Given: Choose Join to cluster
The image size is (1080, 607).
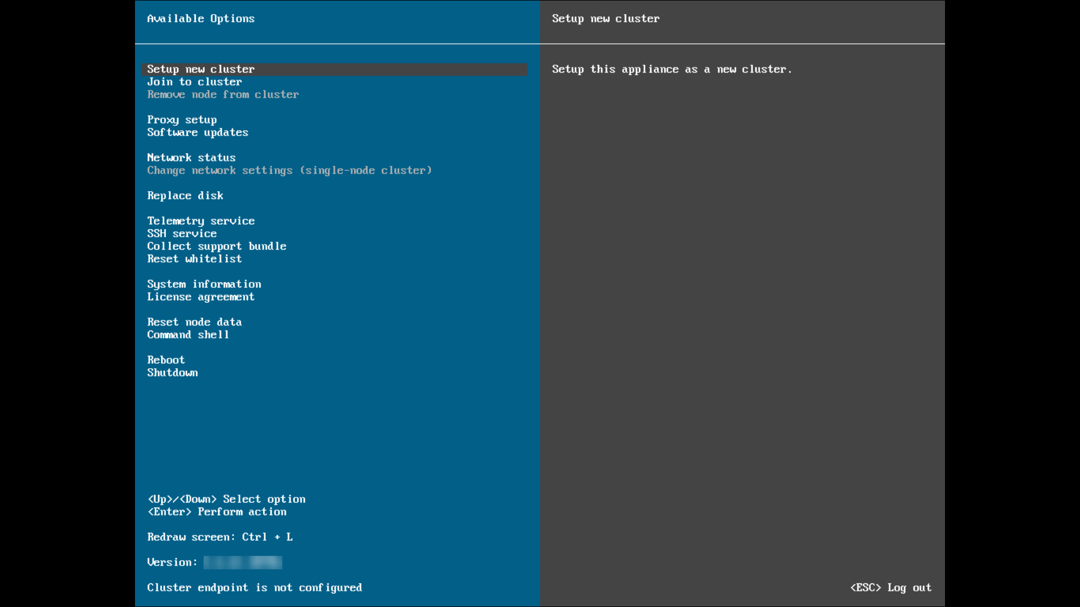Looking at the screenshot, I should [195, 82].
